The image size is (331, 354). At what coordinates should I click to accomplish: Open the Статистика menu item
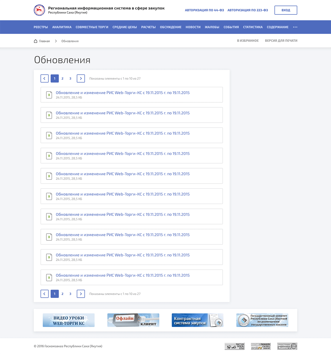253,27
